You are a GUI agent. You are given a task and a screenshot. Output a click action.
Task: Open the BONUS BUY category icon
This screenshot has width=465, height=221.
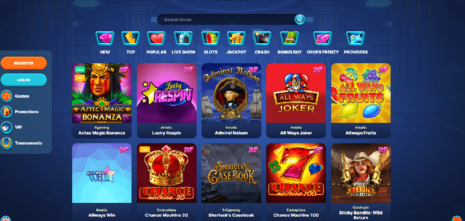point(290,38)
